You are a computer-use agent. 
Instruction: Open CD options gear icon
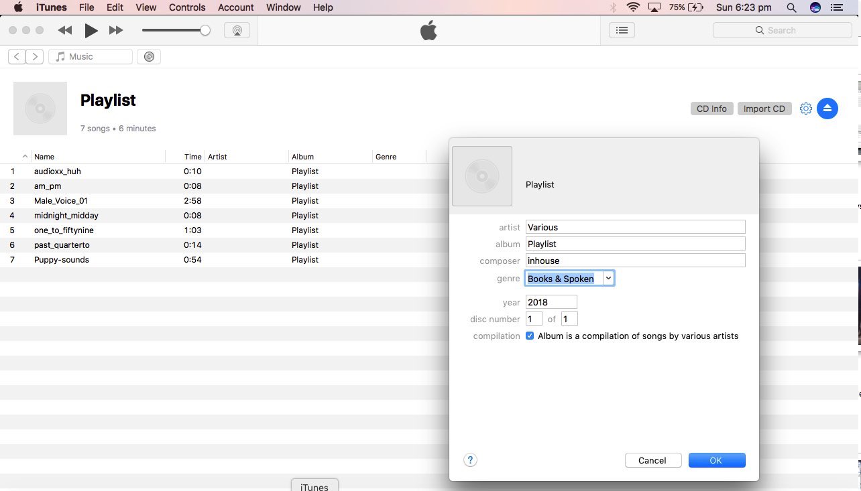(806, 109)
